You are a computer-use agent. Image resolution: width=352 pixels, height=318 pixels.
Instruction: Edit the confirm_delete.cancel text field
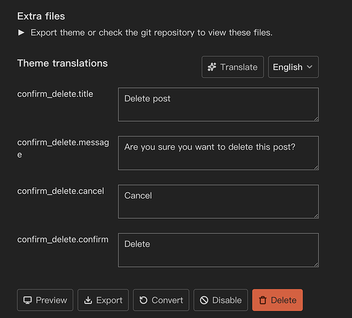(x=218, y=201)
